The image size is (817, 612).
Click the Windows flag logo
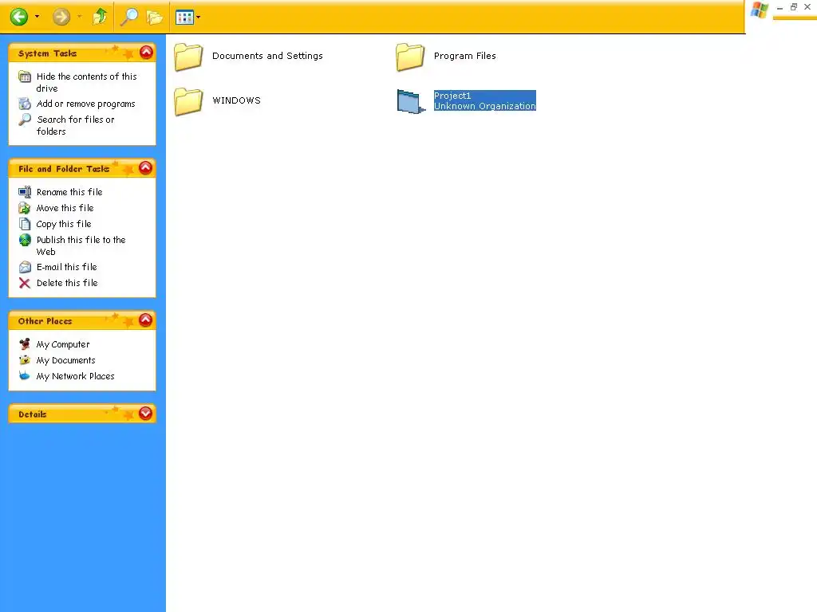tap(760, 10)
